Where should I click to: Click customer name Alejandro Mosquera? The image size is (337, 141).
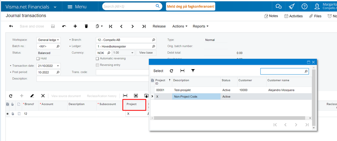[x=281, y=90]
